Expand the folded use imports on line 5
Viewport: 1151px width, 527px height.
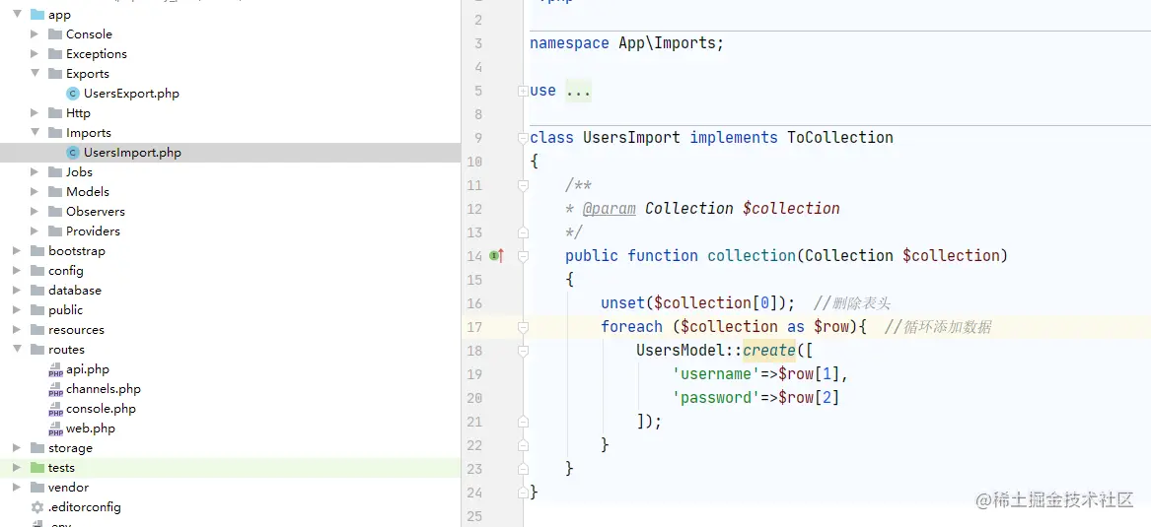point(523,91)
